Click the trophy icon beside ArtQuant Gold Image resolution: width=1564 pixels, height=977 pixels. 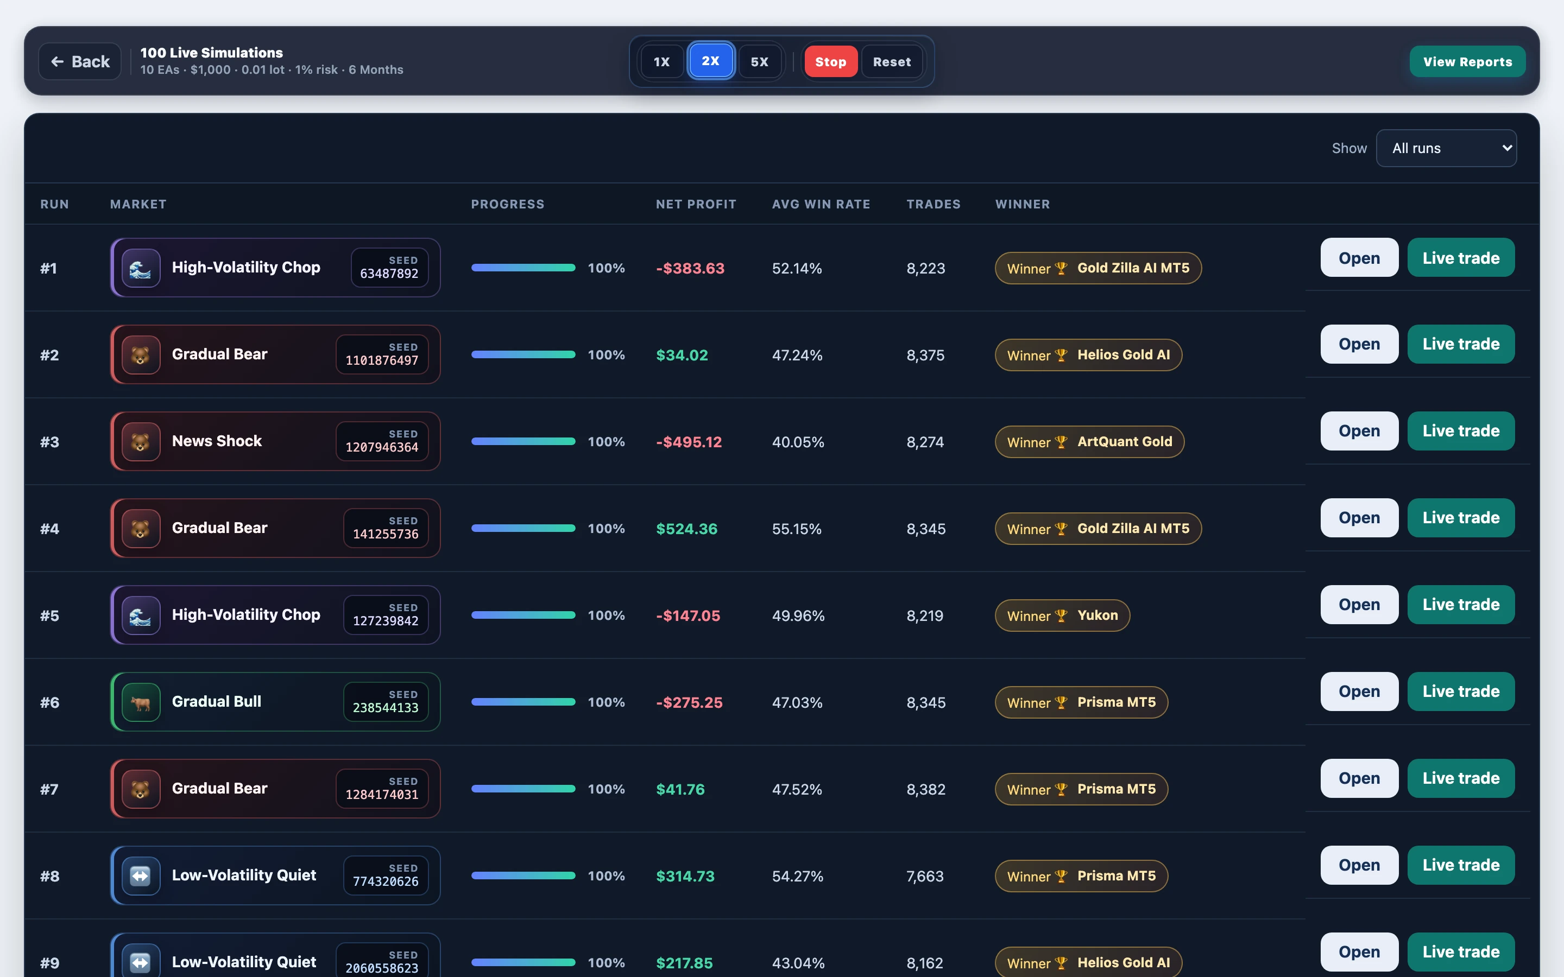[1061, 442]
